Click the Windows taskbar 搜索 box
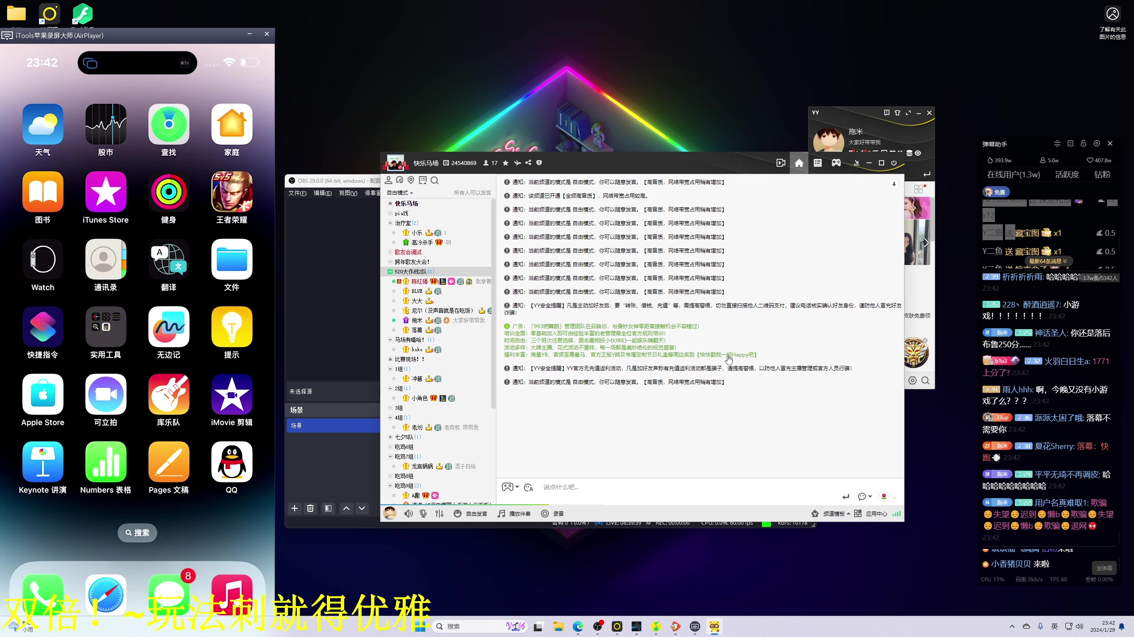Viewport: 1134px width, 637px height. click(x=479, y=626)
